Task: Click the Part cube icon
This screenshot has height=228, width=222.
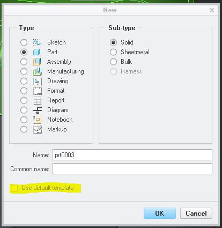Action: pyautogui.click(x=37, y=52)
